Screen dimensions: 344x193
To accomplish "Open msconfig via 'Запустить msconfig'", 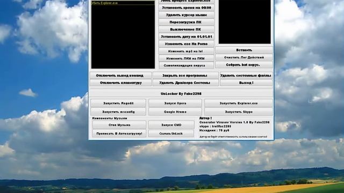I will coord(118,112).
